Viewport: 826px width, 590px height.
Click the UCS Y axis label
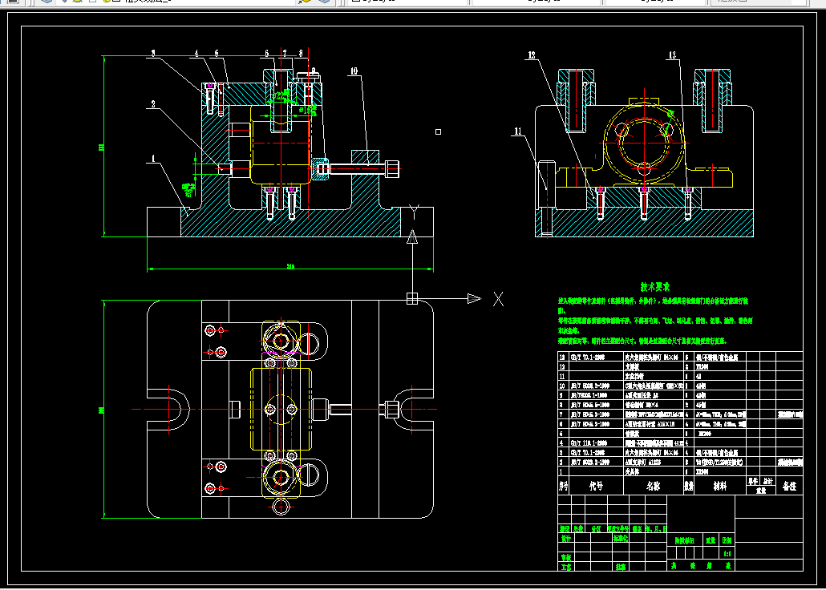[414, 212]
